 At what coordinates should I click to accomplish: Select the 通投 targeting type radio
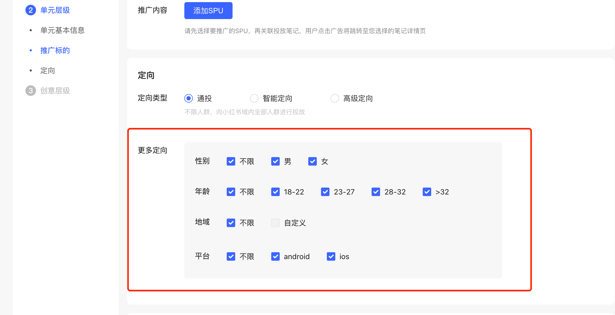[189, 99]
